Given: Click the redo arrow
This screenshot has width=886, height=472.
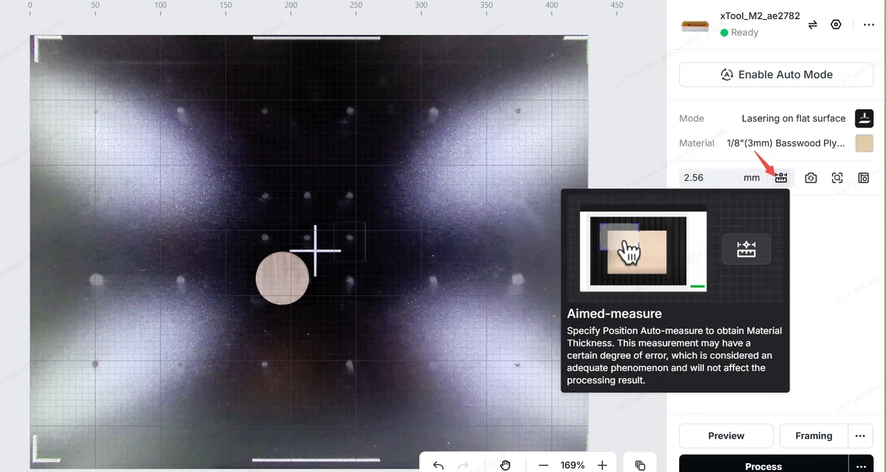Looking at the screenshot, I should click(x=463, y=465).
